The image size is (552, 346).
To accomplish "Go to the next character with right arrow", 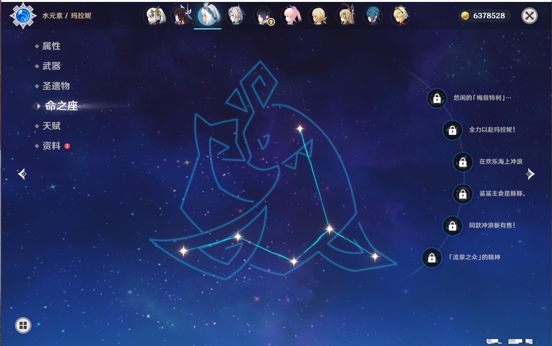I will point(530,174).
